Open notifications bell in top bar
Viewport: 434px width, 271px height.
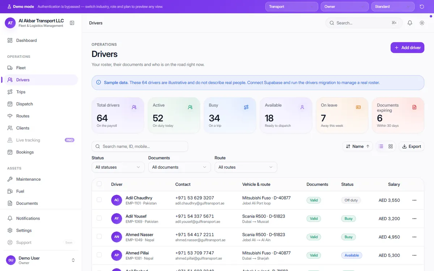click(410, 23)
